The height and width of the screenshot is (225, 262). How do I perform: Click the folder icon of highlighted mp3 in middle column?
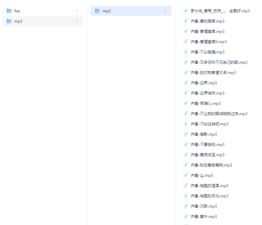pos(97,11)
